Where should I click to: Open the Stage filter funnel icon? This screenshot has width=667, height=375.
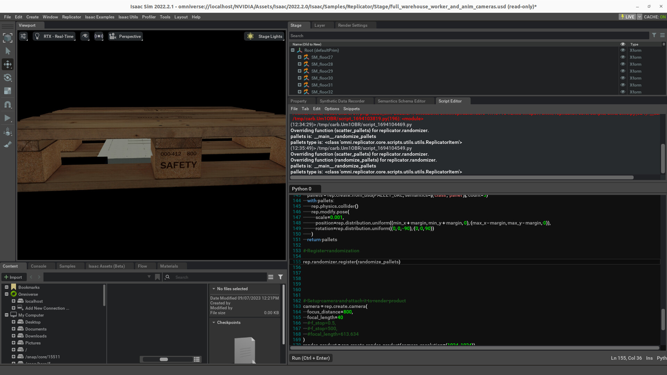tap(654, 35)
